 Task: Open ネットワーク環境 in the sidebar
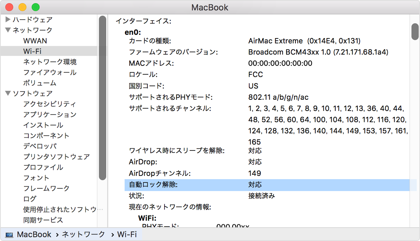coord(50,62)
